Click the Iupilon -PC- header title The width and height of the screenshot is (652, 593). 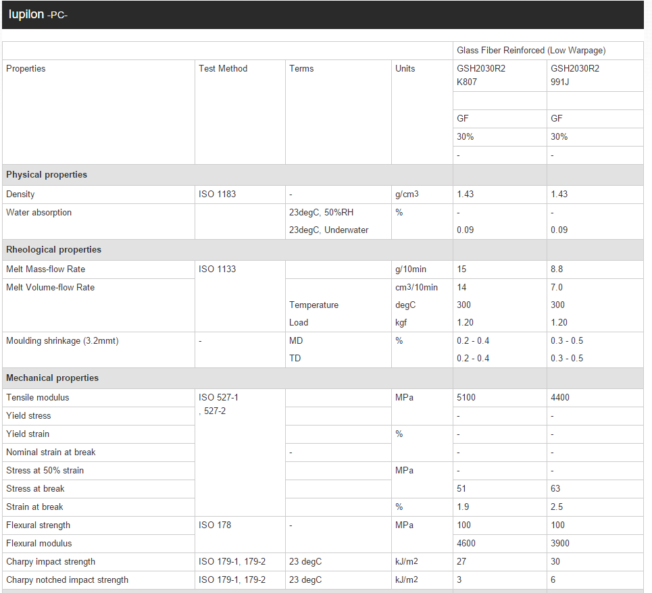coord(38,15)
